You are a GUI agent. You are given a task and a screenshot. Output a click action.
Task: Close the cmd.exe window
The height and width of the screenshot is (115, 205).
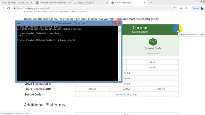pos(118,22)
